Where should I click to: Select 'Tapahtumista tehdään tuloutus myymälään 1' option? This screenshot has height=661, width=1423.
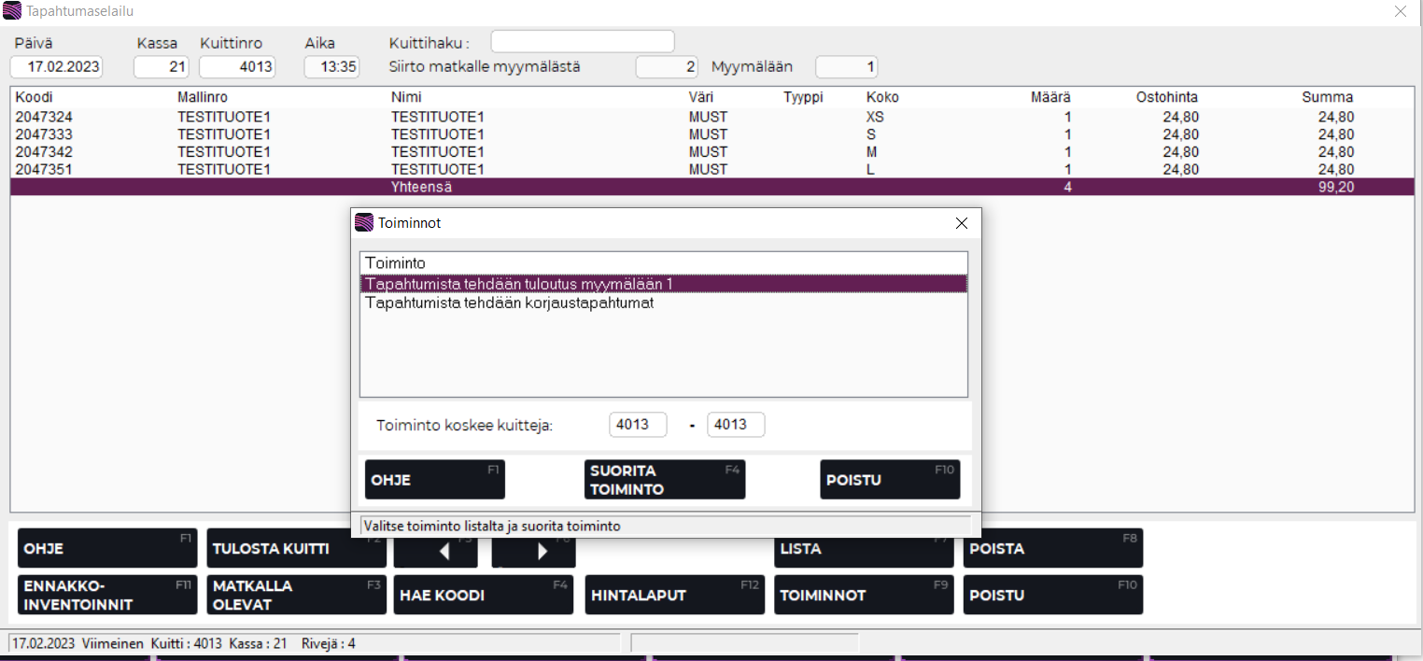(x=519, y=284)
